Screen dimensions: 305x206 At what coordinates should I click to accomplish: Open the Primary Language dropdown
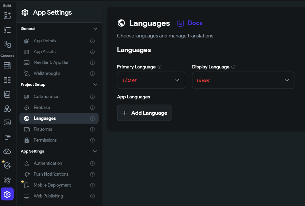pyautogui.click(x=151, y=80)
